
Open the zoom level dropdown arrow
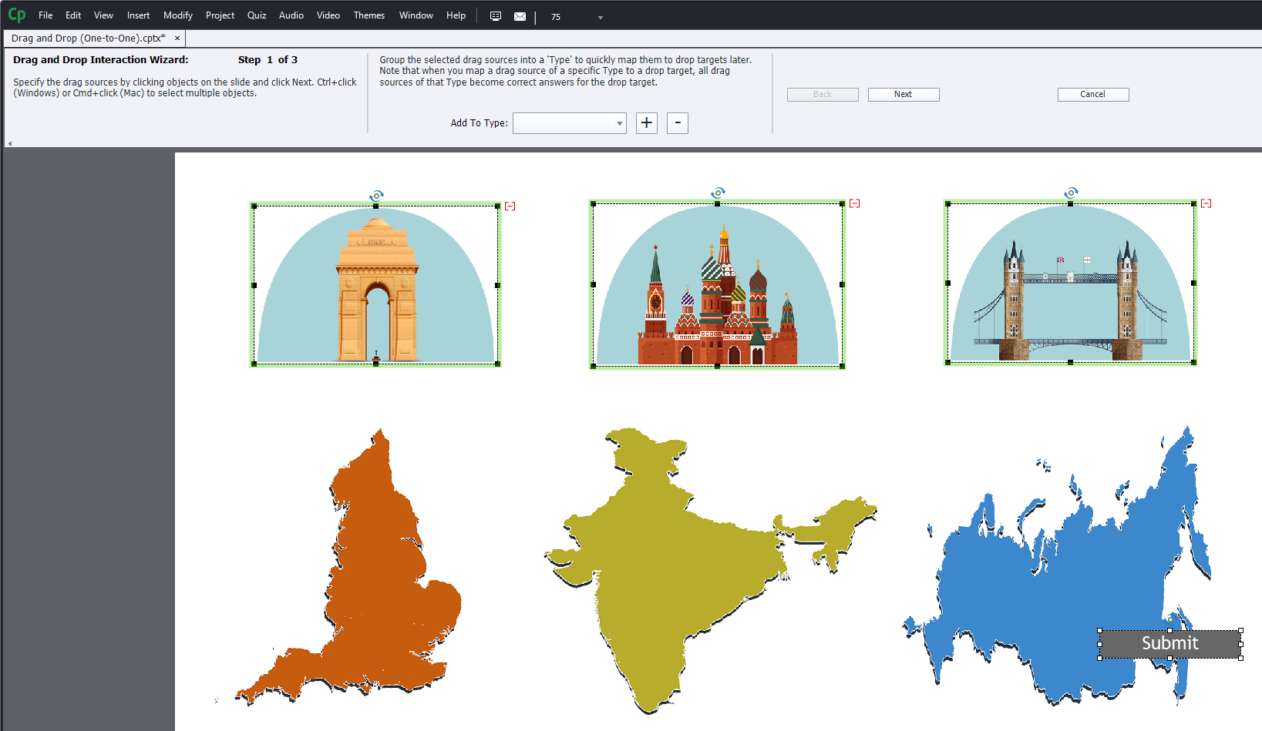600,16
